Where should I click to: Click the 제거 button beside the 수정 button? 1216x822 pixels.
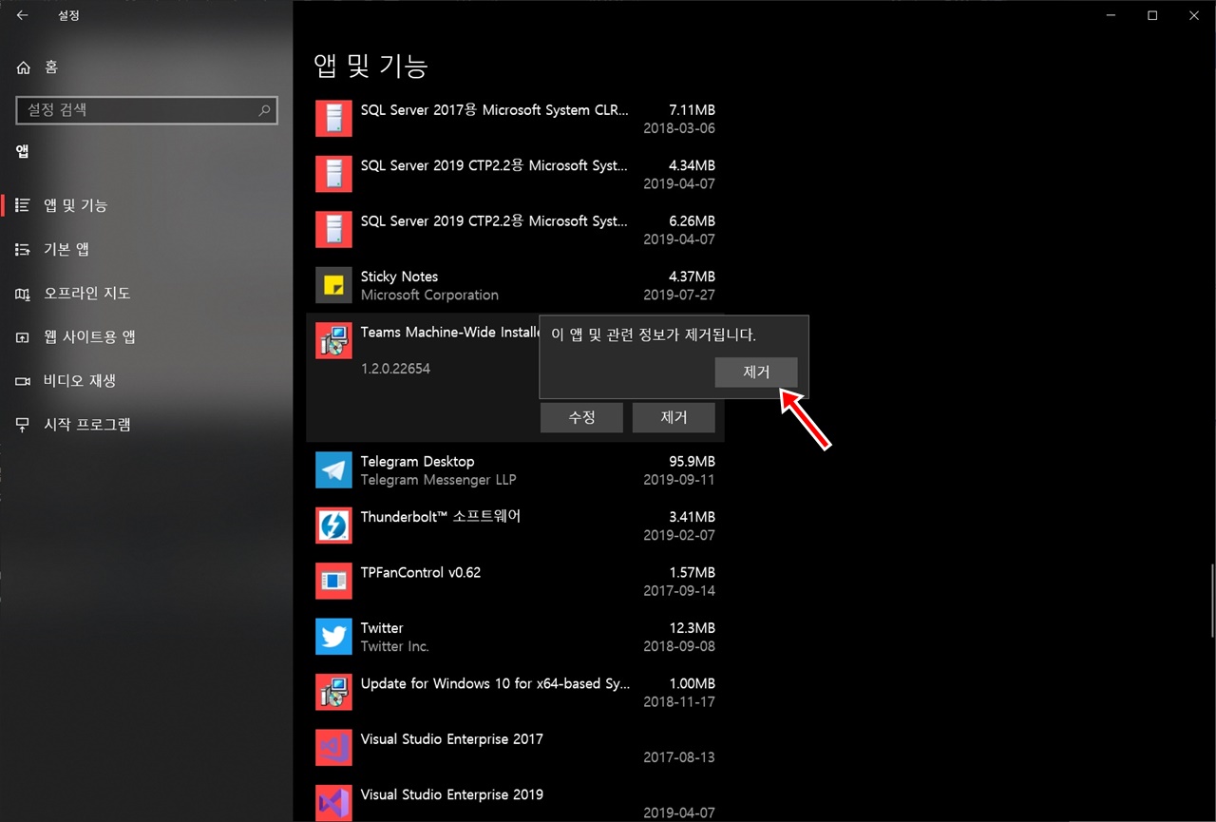click(x=674, y=417)
